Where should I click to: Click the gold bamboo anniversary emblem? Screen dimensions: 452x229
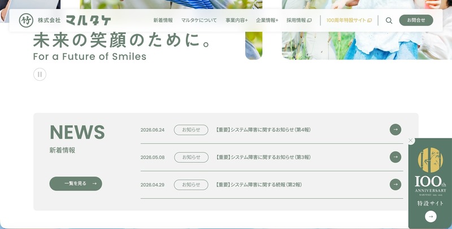click(431, 160)
